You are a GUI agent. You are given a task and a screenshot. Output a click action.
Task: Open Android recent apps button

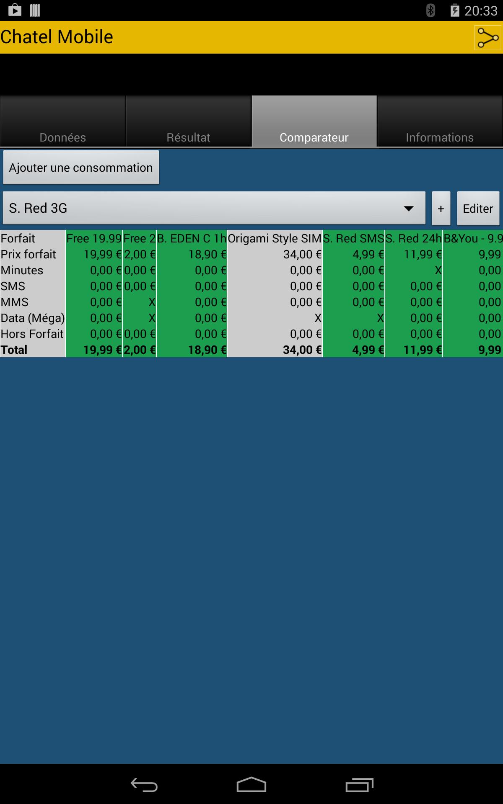359,785
